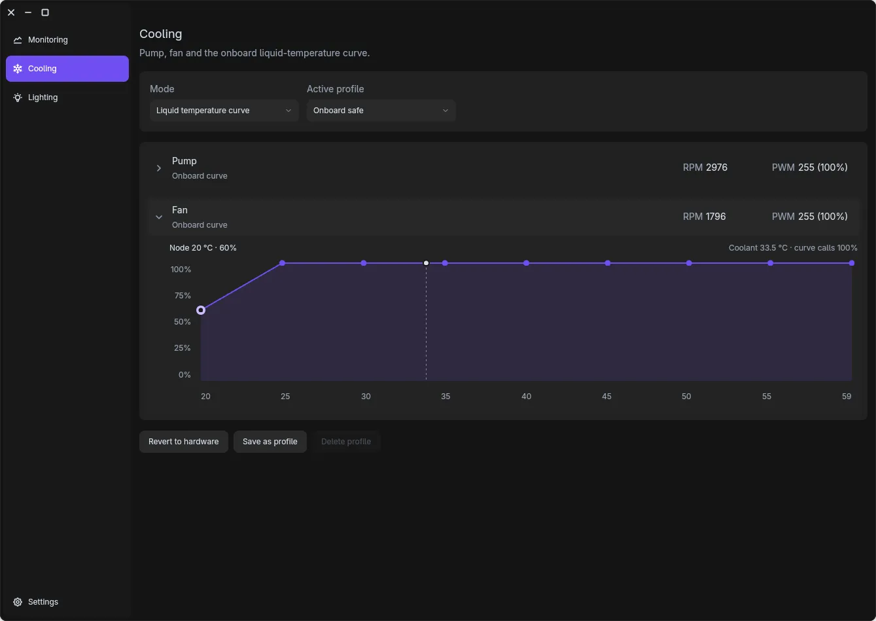Select the fan curve node at 50 °C
This screenshot has height=621, width=876.
[x=689, y=263]
